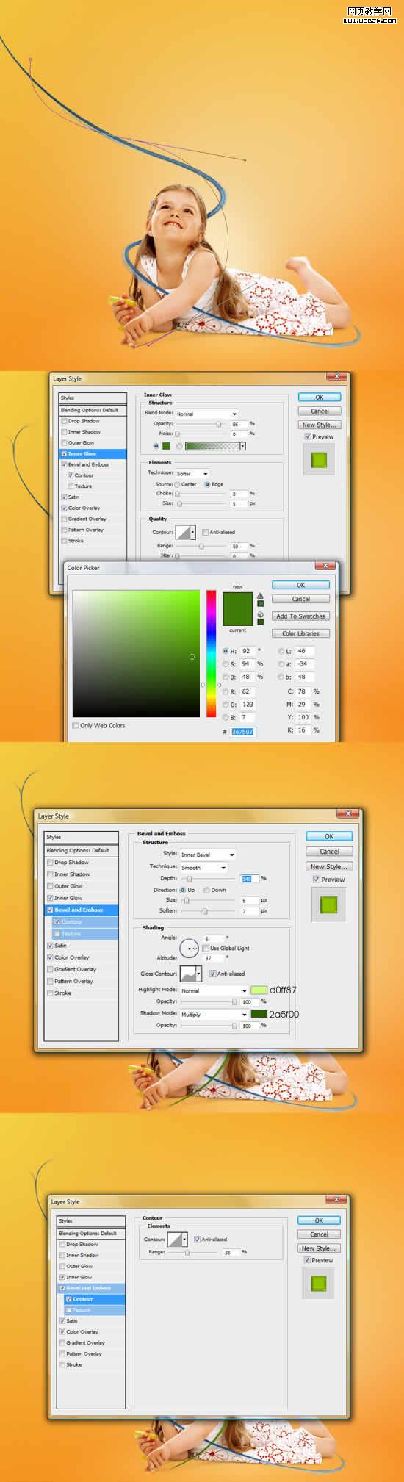This screenshot has height=1482, width=404.
Task: Click OK in the Color Picker
Action: [300, 585]
